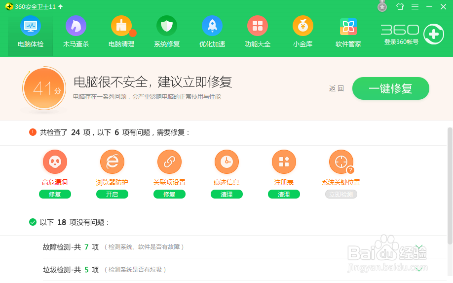The height and width of the screenshot is (283, 453).
Task: Click the 痕迹信息 label text
Action: (x=226, y=182)
